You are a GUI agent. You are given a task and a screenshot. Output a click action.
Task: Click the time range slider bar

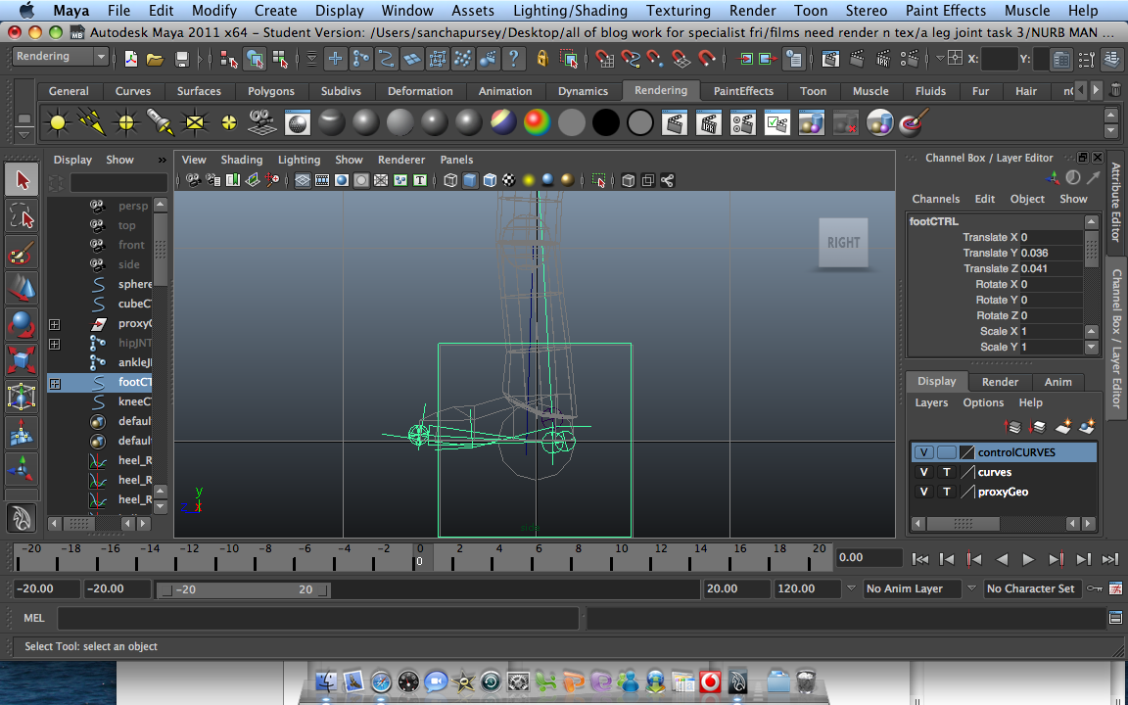tap(244, 589)
